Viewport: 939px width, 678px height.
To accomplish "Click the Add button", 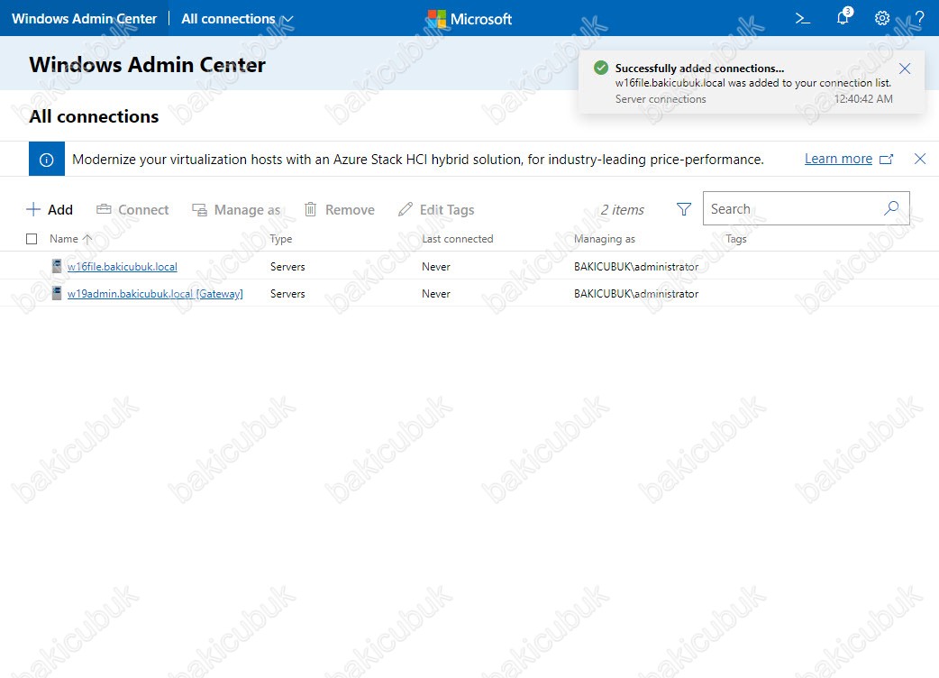I will pyautogui.click(x=50, y=210).
